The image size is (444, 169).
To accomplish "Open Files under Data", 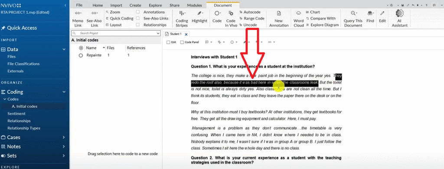I will pos(12,57).
